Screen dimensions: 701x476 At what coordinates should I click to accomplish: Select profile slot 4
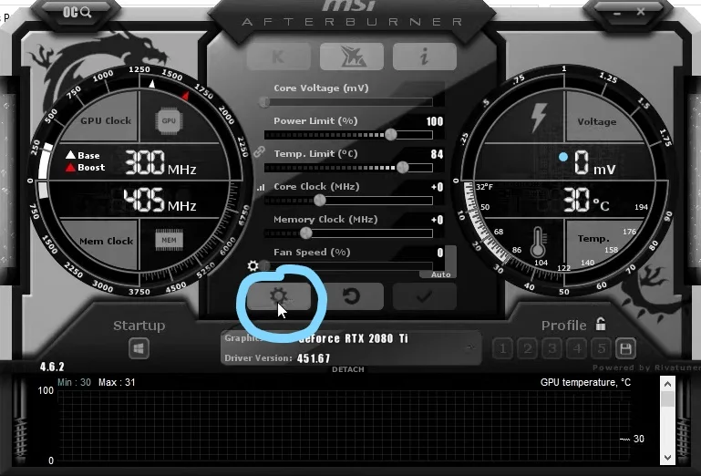[577, 348]
